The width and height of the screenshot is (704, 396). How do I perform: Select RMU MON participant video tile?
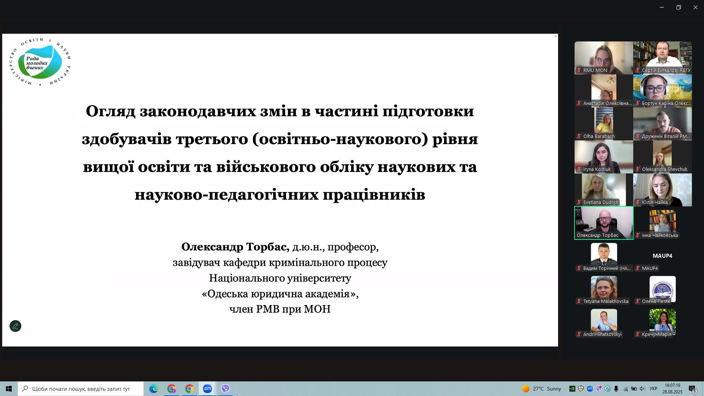(604, 58)
